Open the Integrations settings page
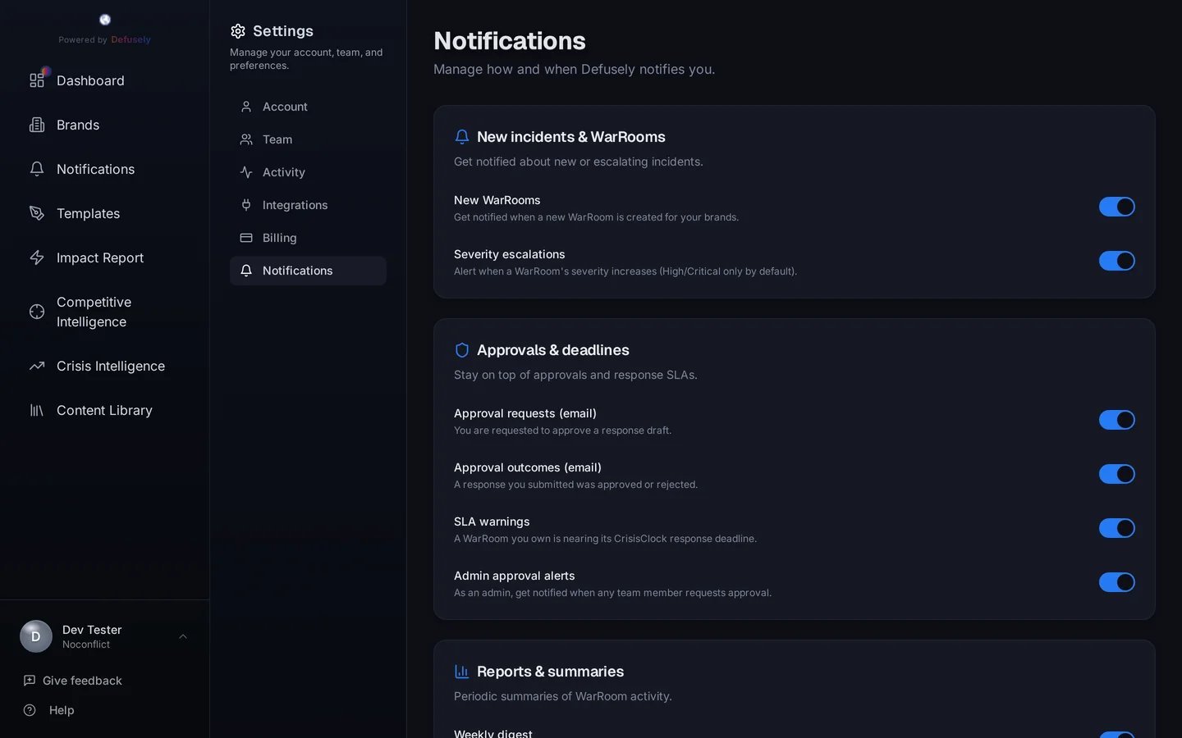 (295, 205)
